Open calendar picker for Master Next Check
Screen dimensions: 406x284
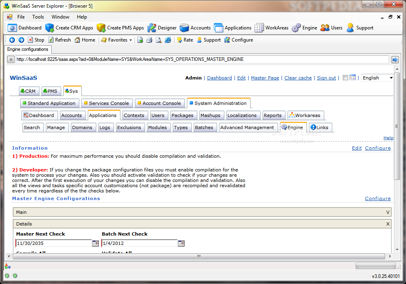coord(95,243)
